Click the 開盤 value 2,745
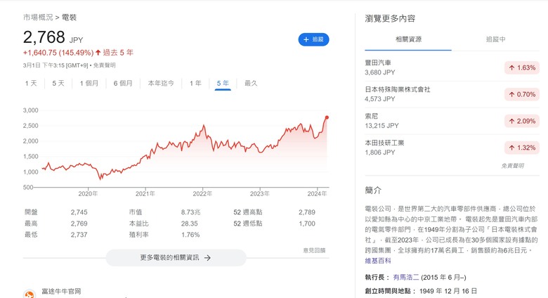This screenshot has height=298, width=548. [x=79, y=212]
